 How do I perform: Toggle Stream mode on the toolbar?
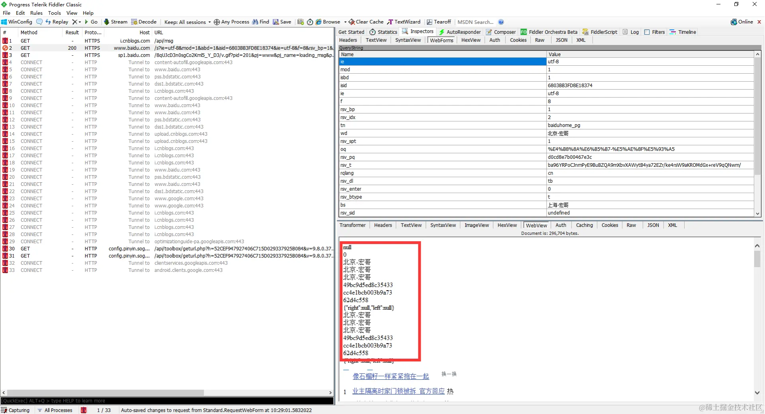(x=115, y=22)
